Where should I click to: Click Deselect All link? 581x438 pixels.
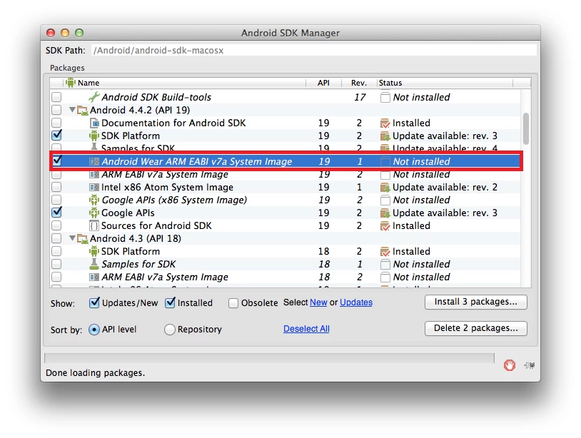point(306,329)
